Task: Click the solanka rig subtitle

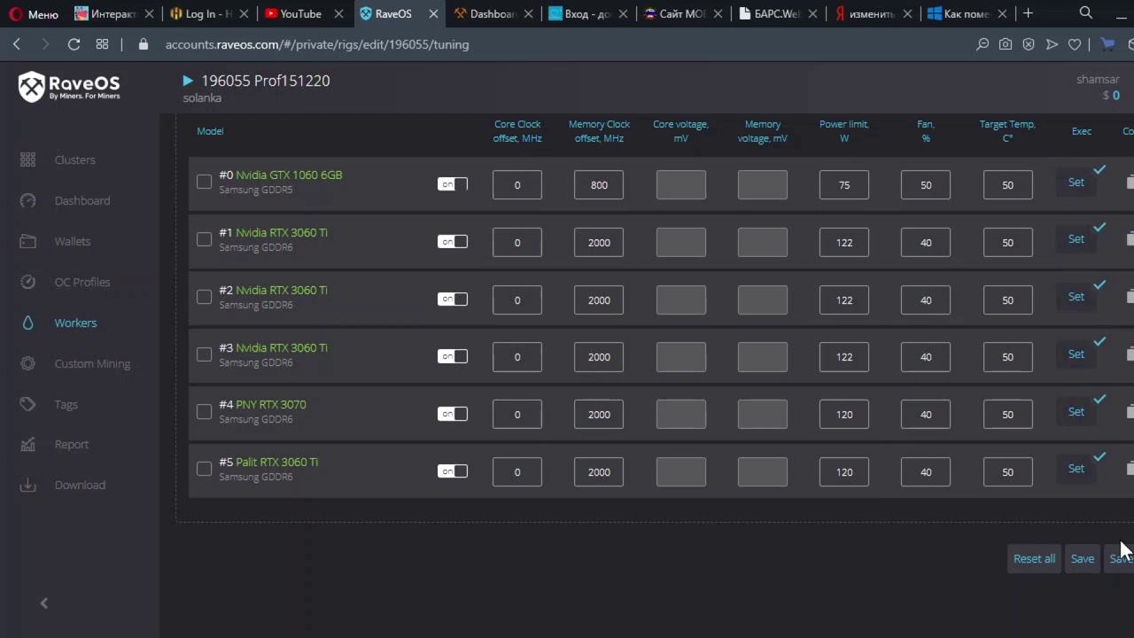Action: tap(202, 98)
